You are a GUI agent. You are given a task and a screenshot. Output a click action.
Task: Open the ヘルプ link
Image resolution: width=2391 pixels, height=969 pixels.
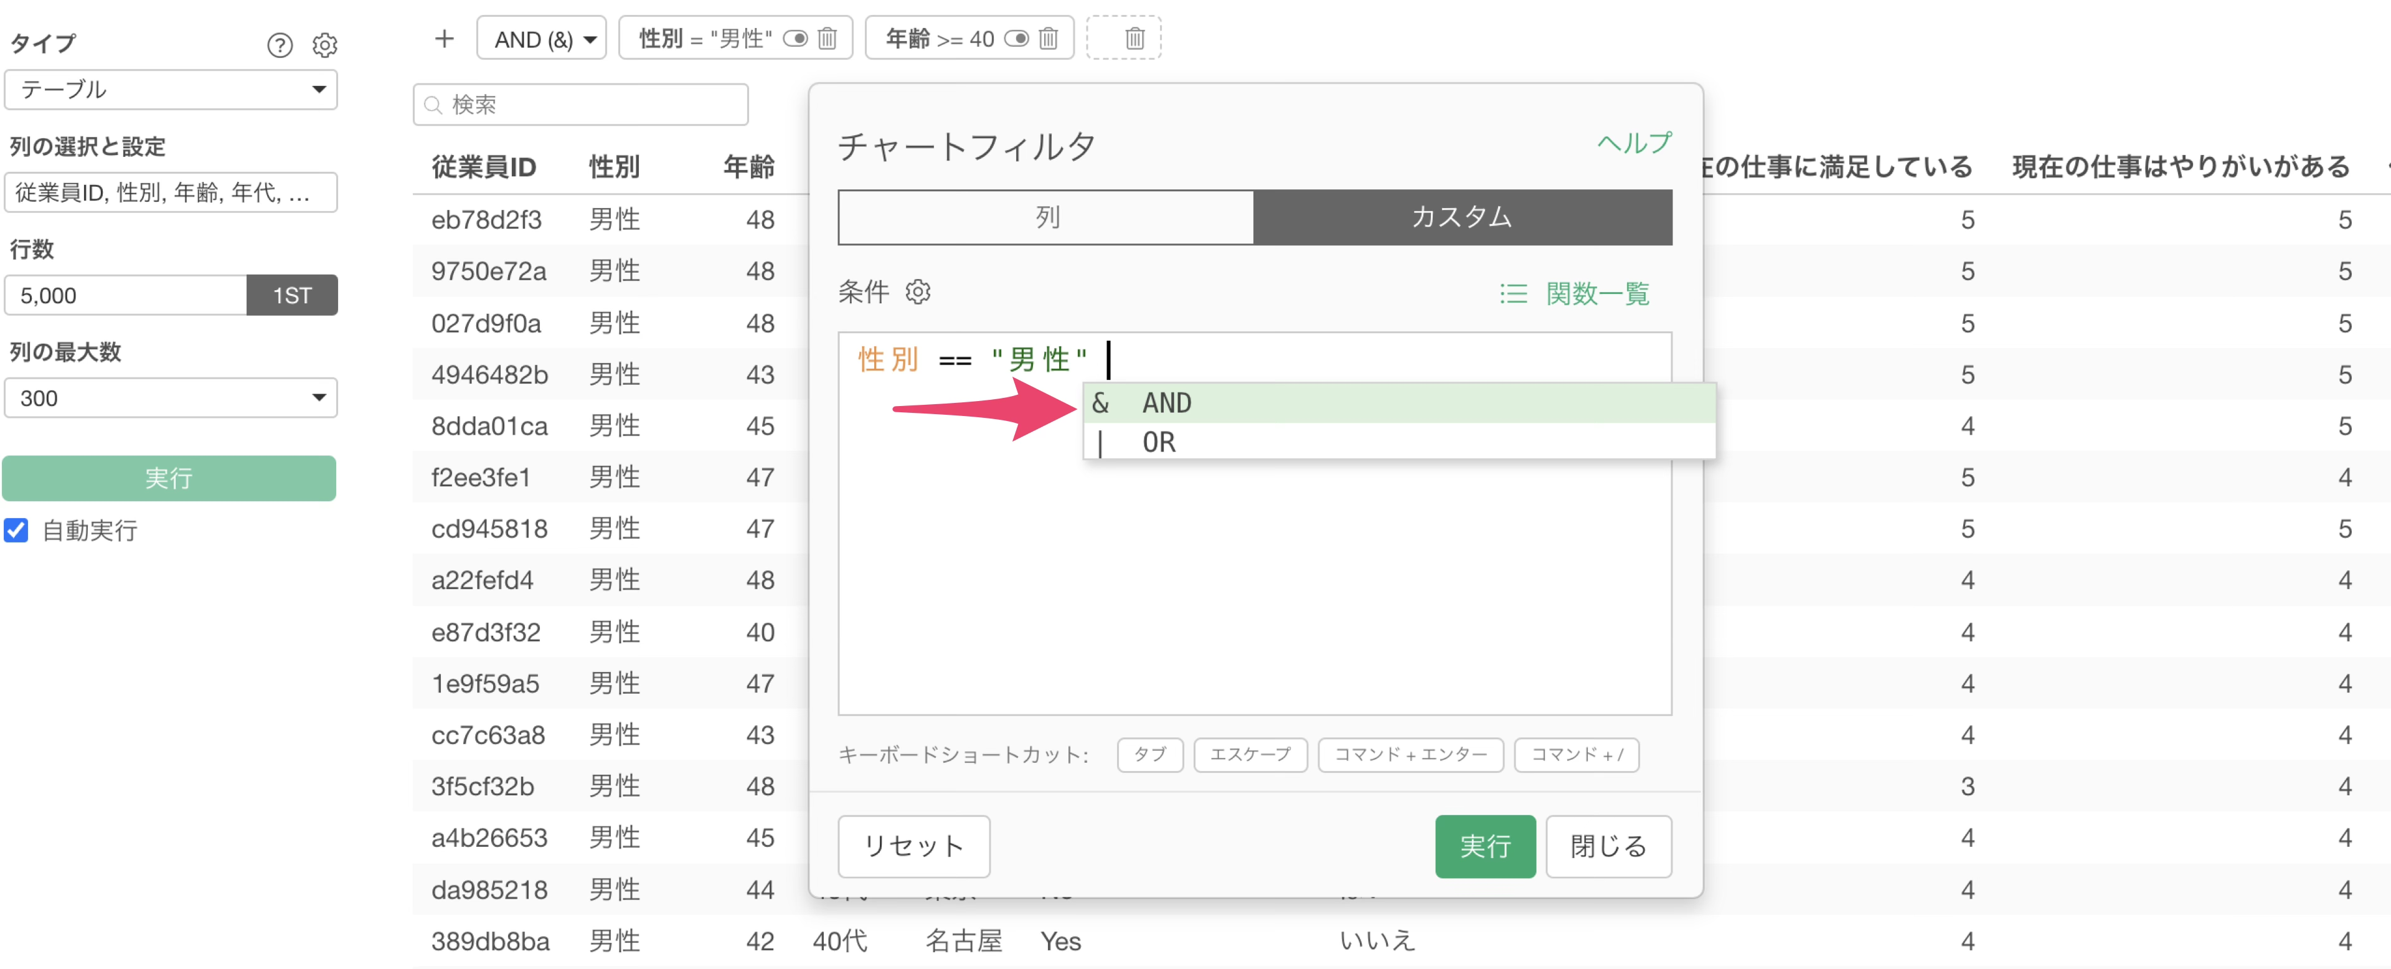click(x=1634, y=143)
